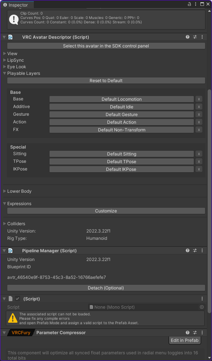Lock the Inspector with the padlock icon
Image resolution: width=212 pixels, height=361 pixels.
189,4
